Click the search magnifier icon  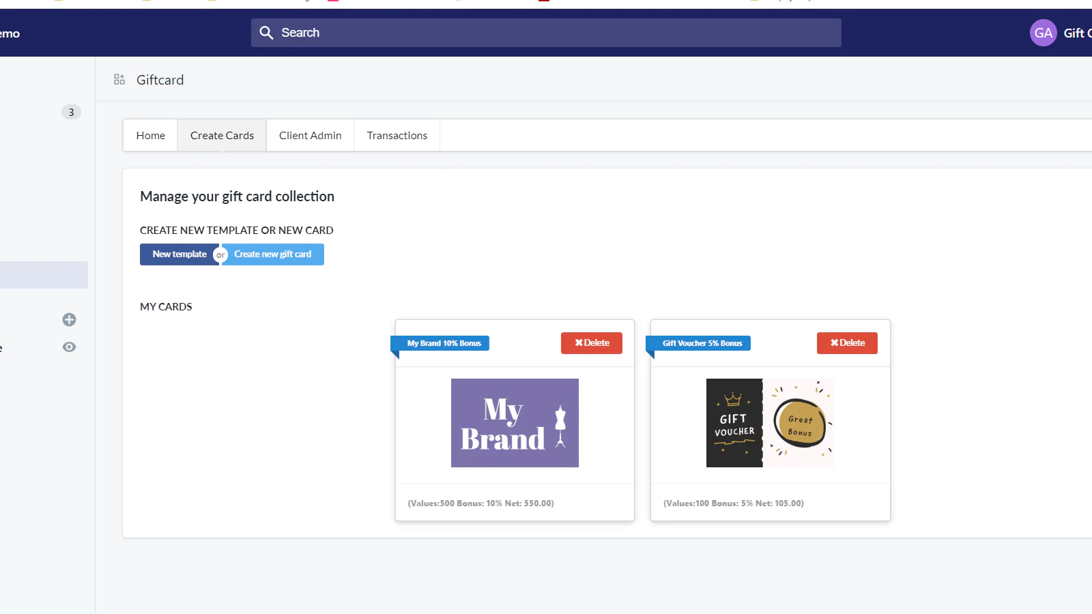coord(266,33)
